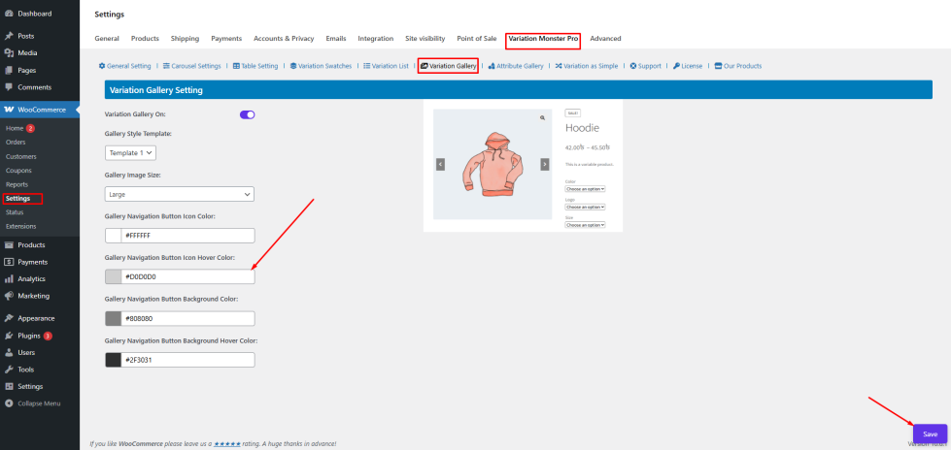The width and height of the screenshot is (951, 450).
Task: Open the Color option dropdown in preview
Action: point(586,189)
